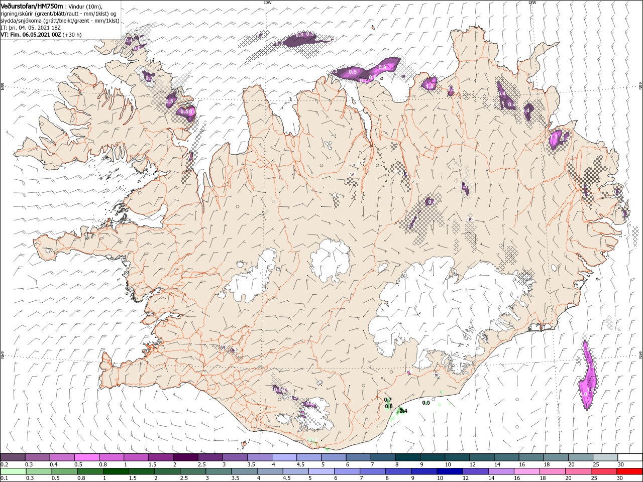This screenshot has height=482, width=643.
Task: Click the 20W longitude label
Action: pyautogui.click(x=267, y=3)
